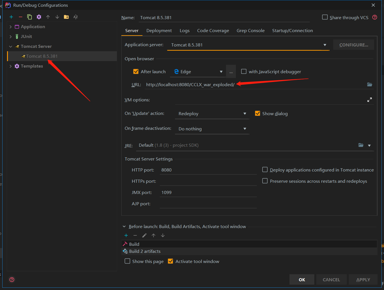Browse for URL using folder icon
The image size is (384, 290).
pos(370,84)
